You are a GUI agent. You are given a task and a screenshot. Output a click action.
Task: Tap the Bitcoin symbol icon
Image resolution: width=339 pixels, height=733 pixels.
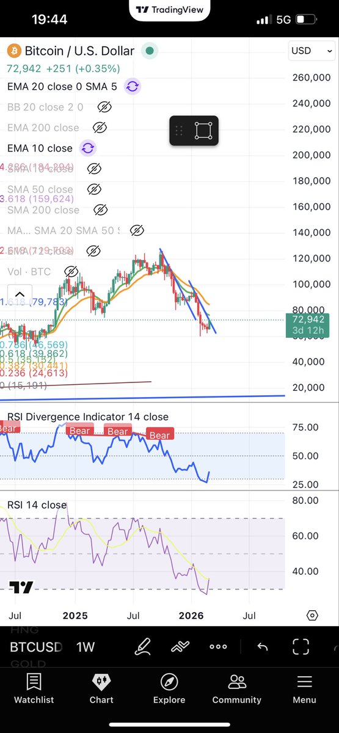click(x=13, y=50)
